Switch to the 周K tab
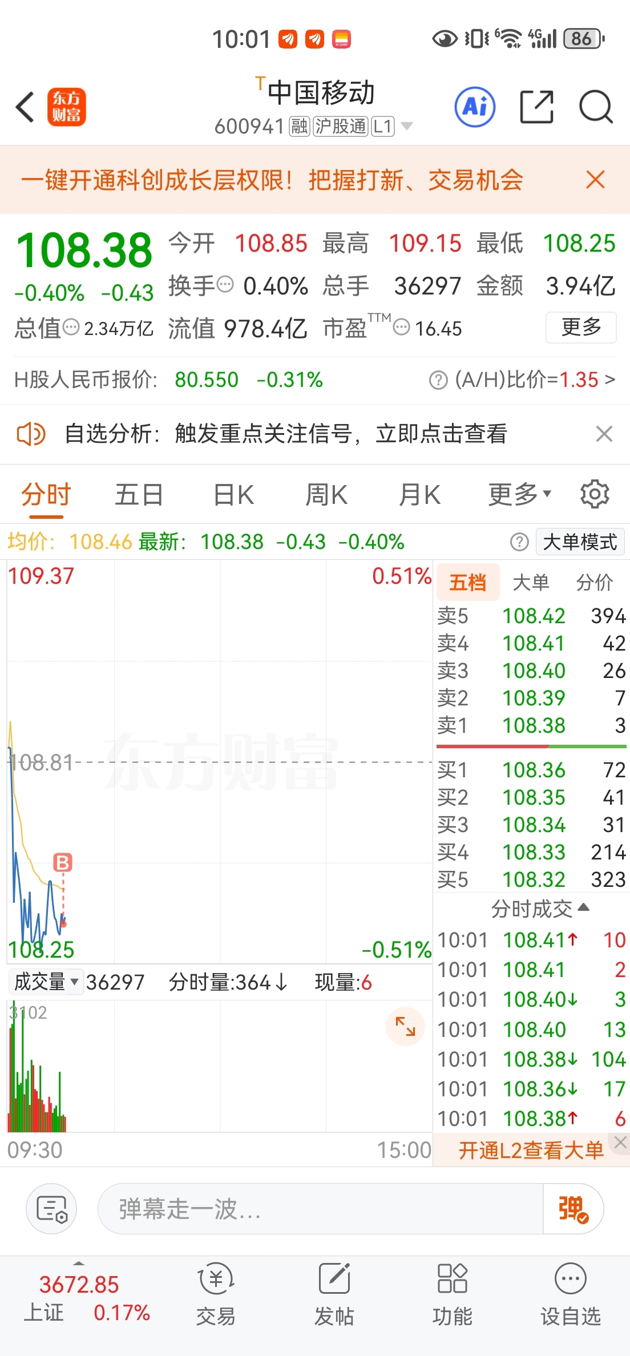 click(326, 494)
